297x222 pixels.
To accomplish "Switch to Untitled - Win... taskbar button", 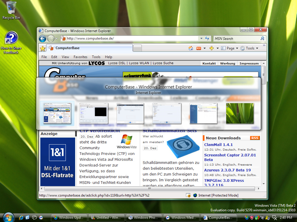I will click(106, 218).
